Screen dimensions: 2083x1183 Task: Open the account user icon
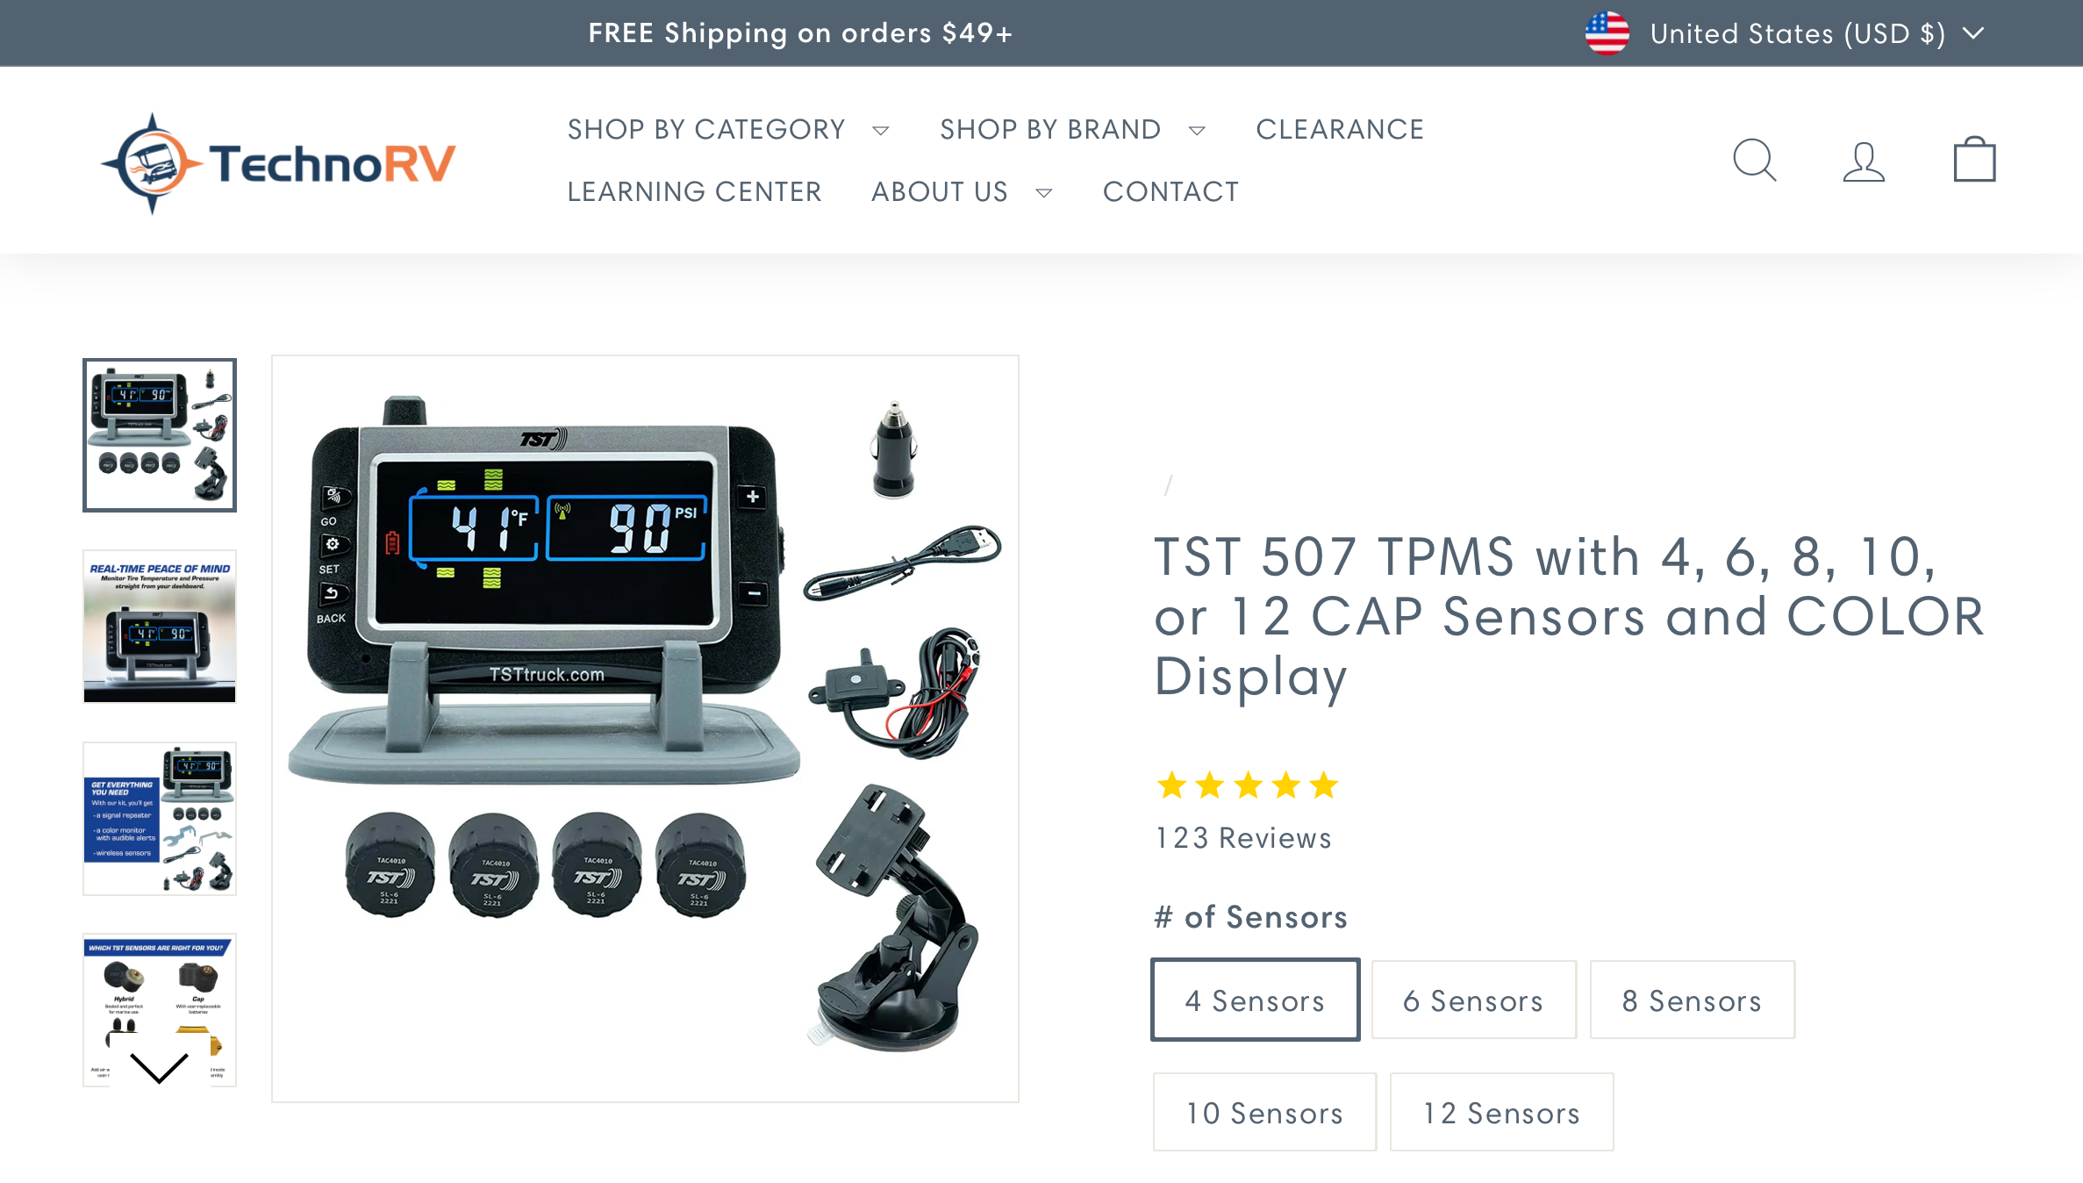(x=1864, y=161)
